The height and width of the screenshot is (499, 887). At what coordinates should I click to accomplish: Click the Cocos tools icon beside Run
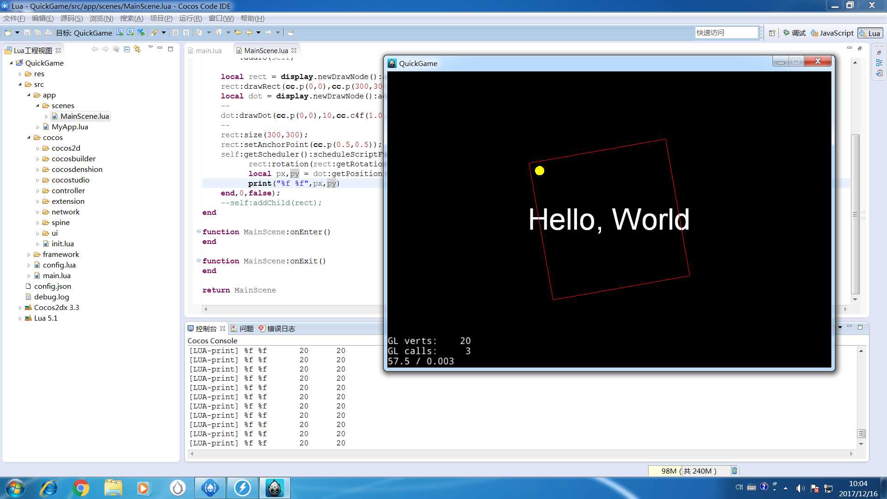click(x=141, y=32)
